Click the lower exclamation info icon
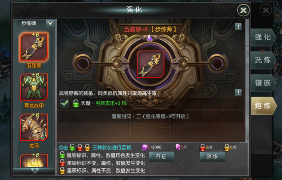Viewport: 282px width, 180px height. pyautogui.click(x=238, y=93)
